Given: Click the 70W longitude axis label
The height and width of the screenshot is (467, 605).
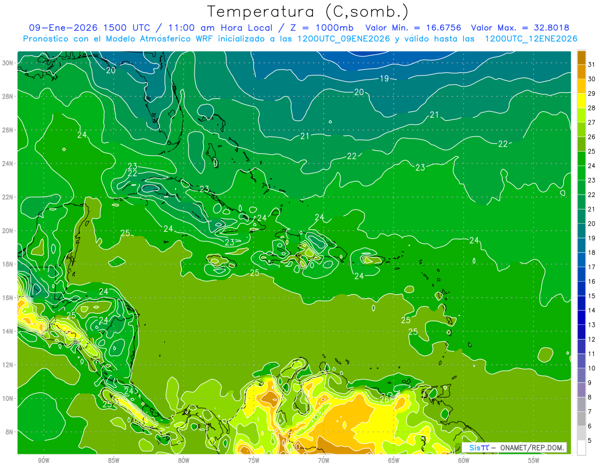Looking at the screenshot, I should coord(324,460).
